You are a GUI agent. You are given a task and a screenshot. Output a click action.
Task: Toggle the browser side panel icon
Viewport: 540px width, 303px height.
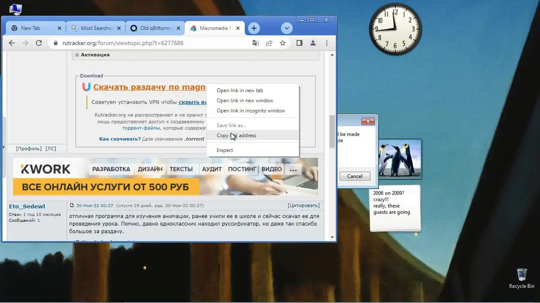300,43
